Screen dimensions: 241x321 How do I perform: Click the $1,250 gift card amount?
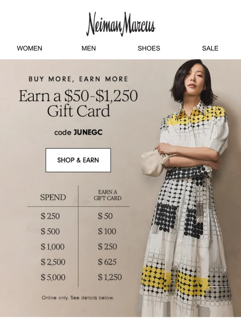[x=110, y=277]
